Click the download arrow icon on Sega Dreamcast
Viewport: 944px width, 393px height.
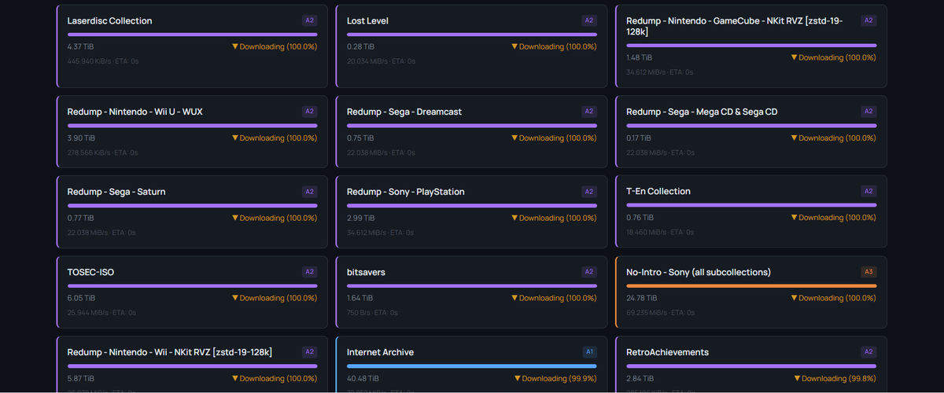514,138
